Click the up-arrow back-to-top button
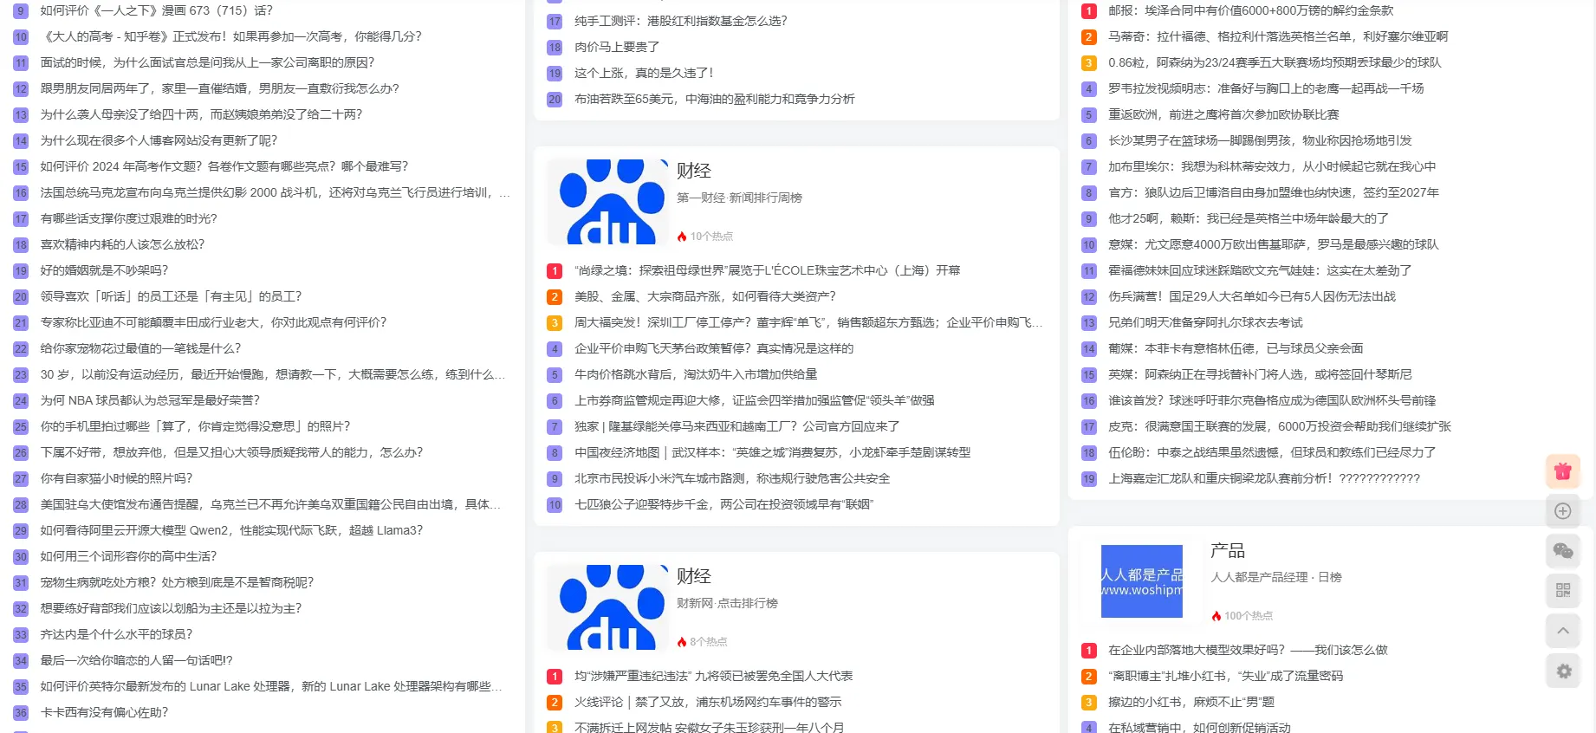1596x733 pixels. pyautogui.click(x=1563, y=631)
